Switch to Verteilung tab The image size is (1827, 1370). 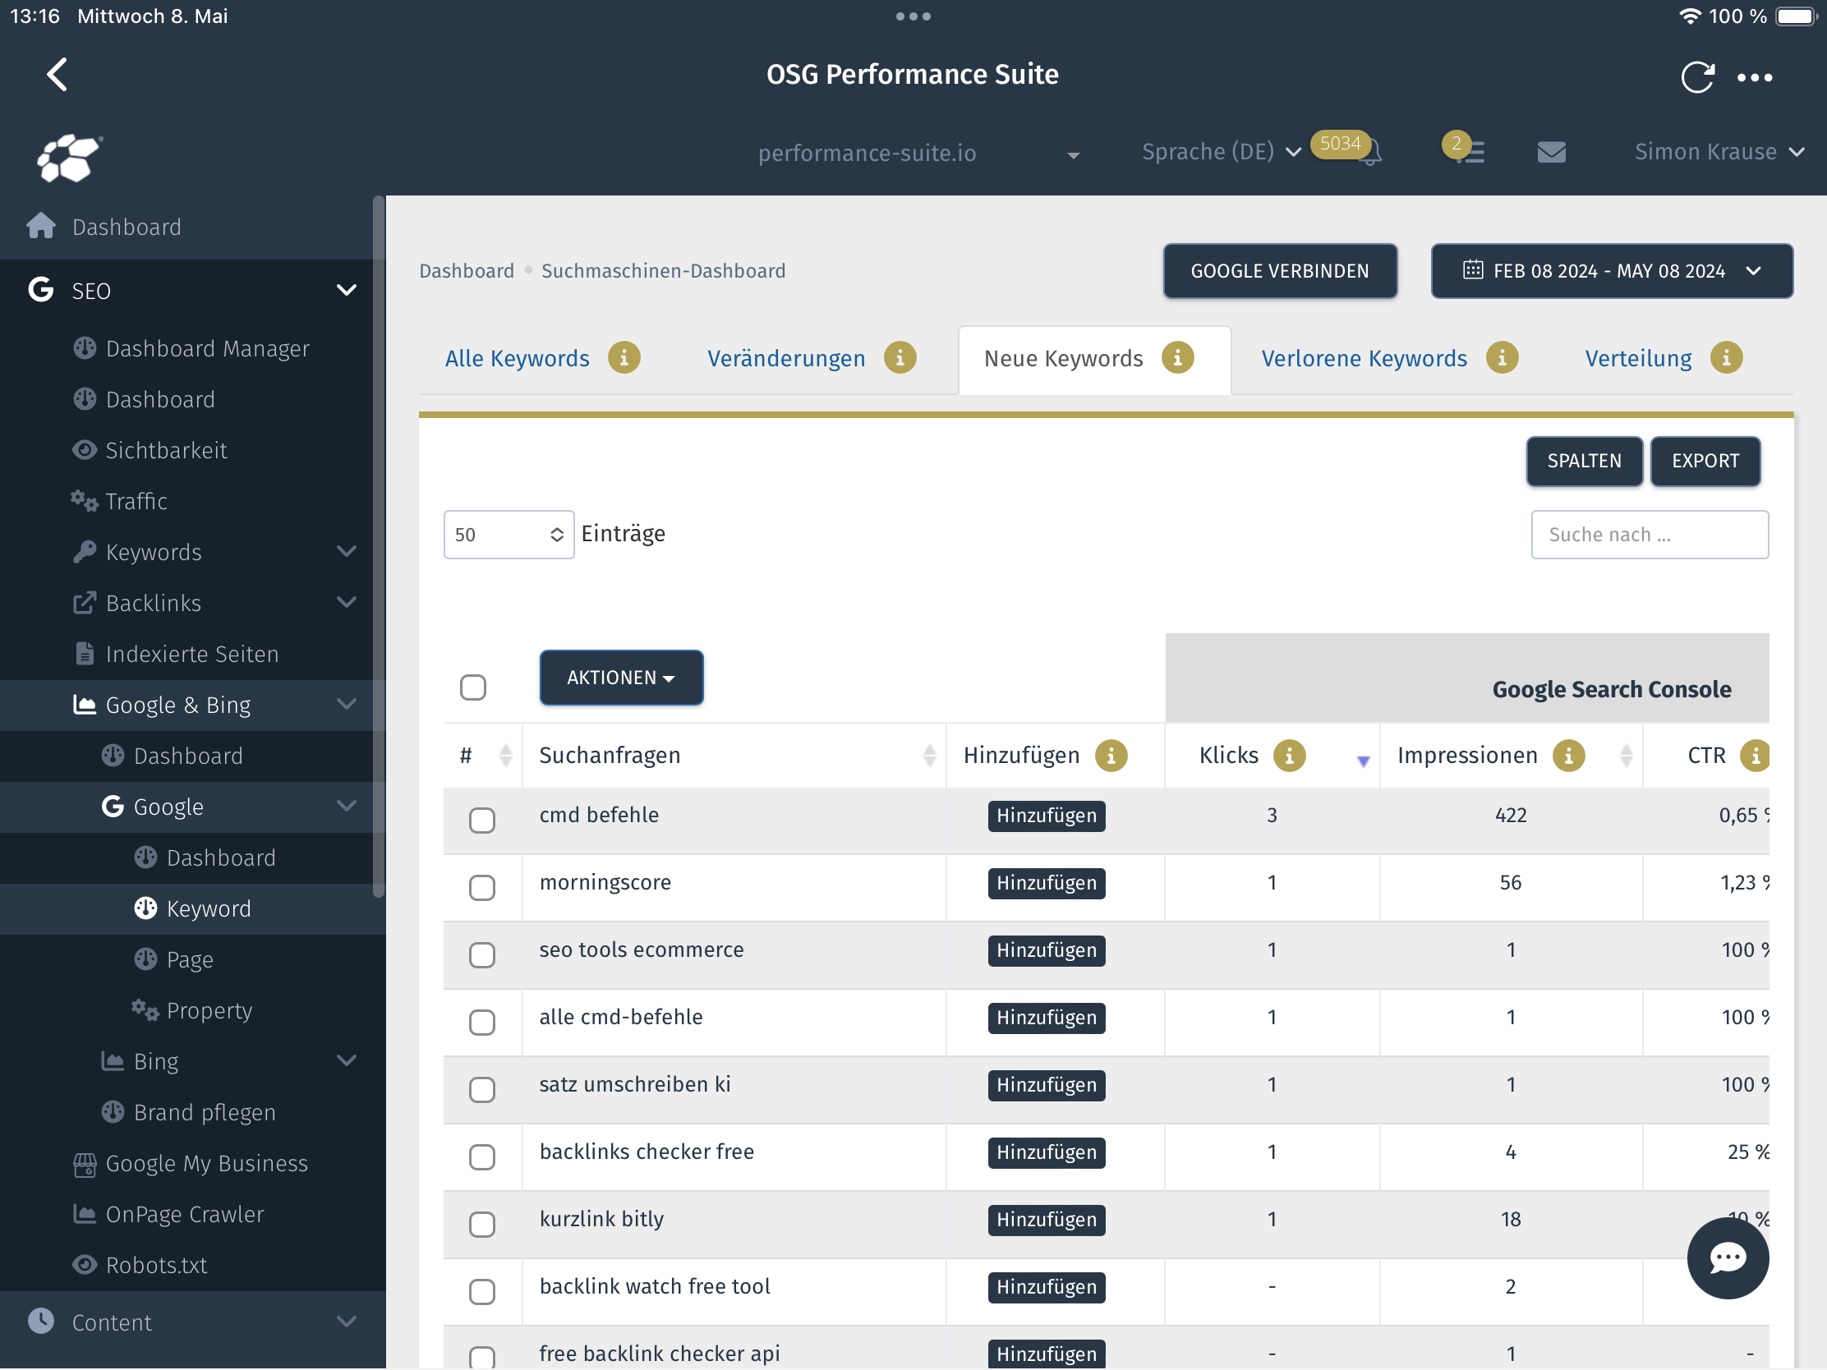(1639, 358)
